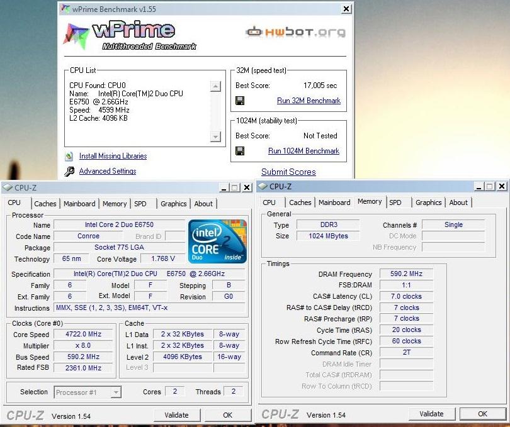Viewport: 510px width, 427px height.
Task: Click the Rated FSB value 2361.0 MHz
Action: [x=83, y=368]
